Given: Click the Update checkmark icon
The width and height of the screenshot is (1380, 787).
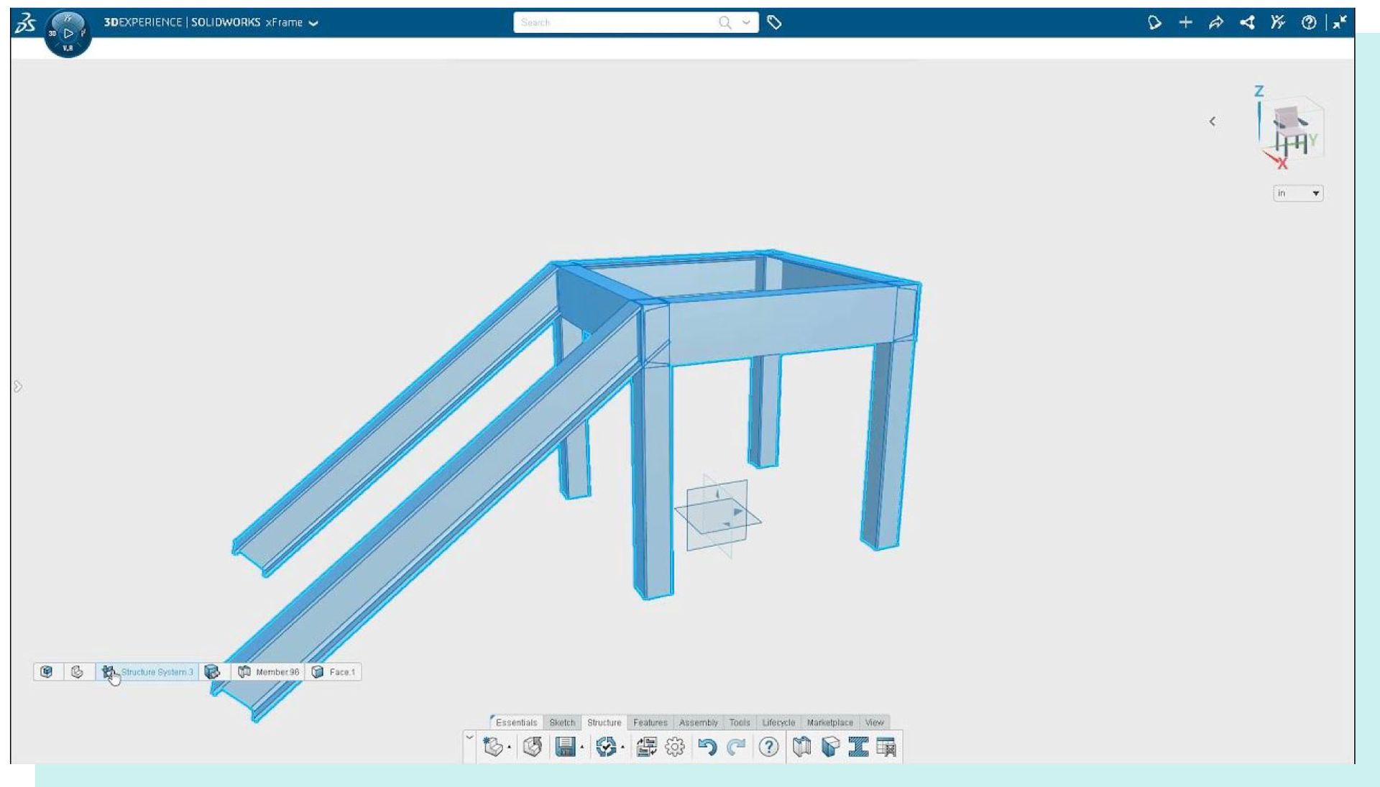Looking at the screenshot, I should 606,747.
